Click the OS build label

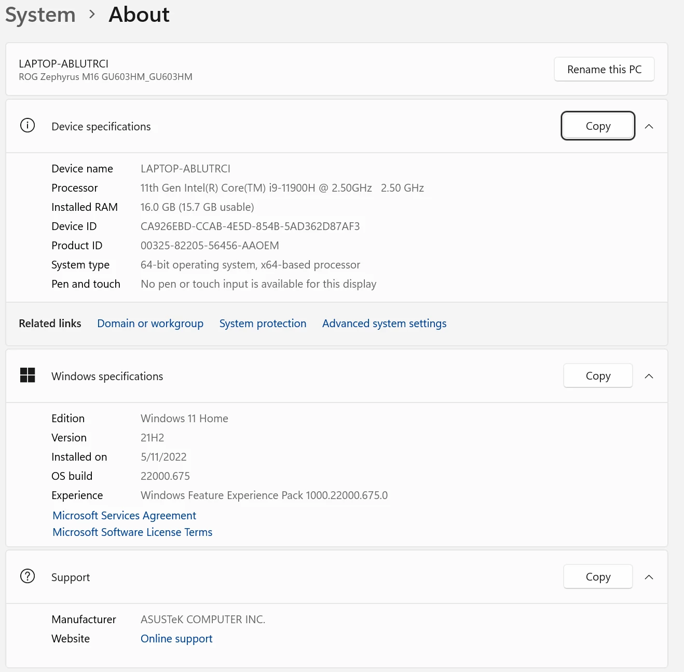click(72, 476)
